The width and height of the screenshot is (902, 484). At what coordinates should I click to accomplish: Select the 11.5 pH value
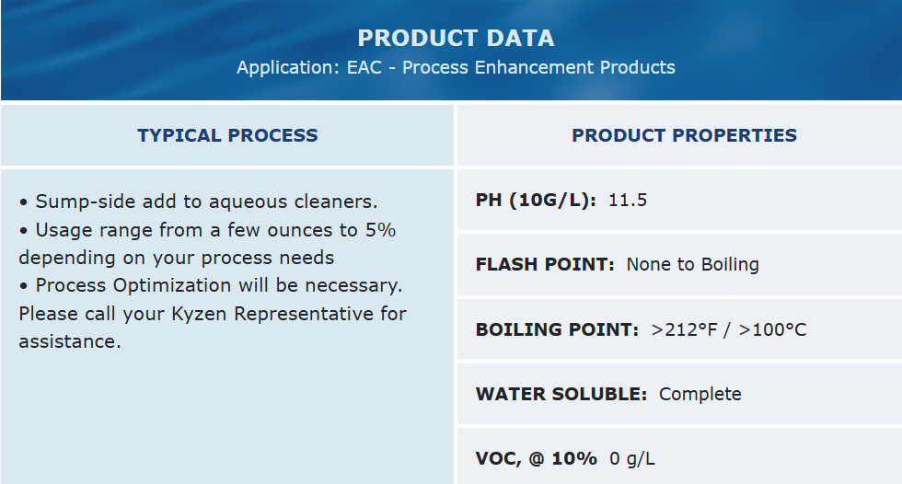pyautogui.click(x=628, y=200)
